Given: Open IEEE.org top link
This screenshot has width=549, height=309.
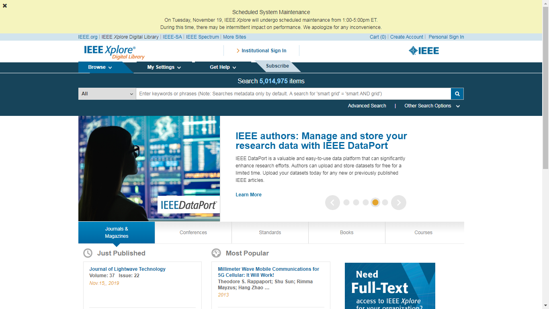Looking at the screenshot, I should point(88,37).
